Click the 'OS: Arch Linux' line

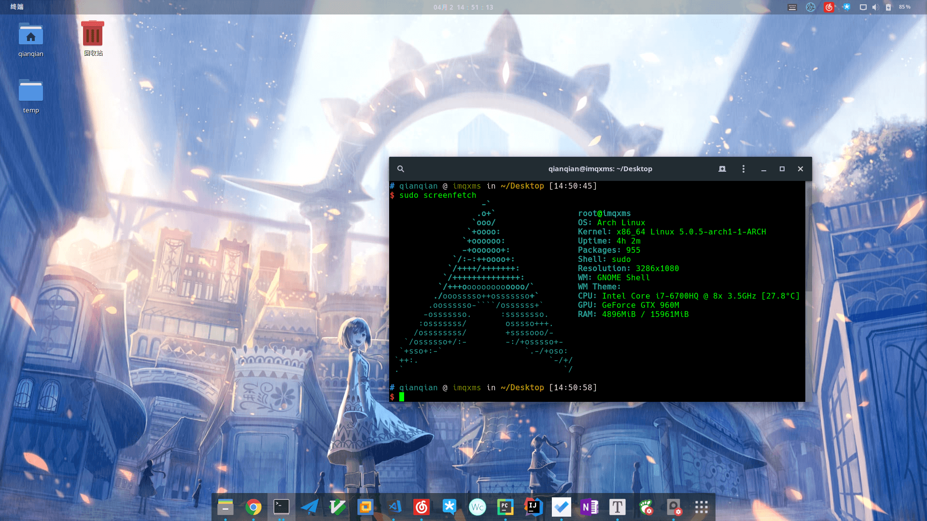(x=611, y=223)
